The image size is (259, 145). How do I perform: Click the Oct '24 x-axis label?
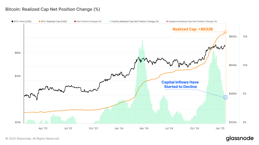195,129
